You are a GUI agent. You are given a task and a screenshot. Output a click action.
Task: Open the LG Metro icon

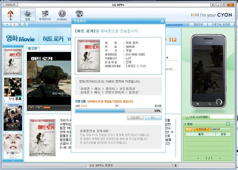click(62, 16)
